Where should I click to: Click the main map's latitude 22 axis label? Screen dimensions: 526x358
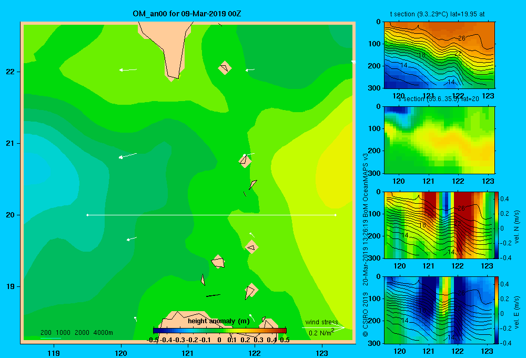[11, 72]
